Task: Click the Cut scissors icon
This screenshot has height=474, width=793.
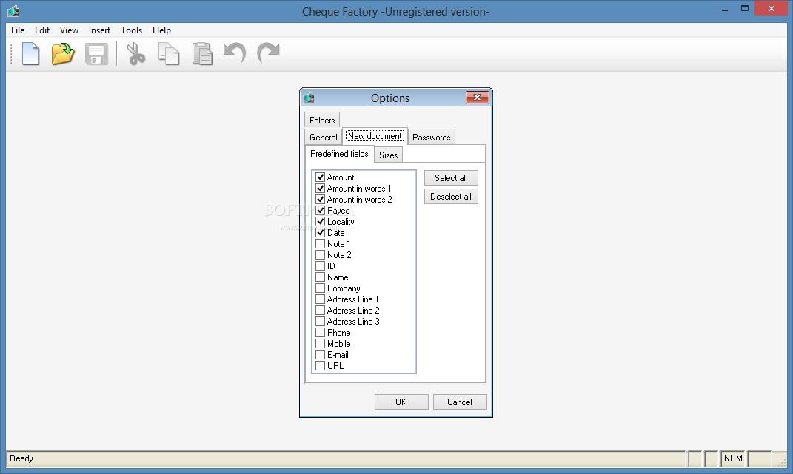Action: (135, 54)
